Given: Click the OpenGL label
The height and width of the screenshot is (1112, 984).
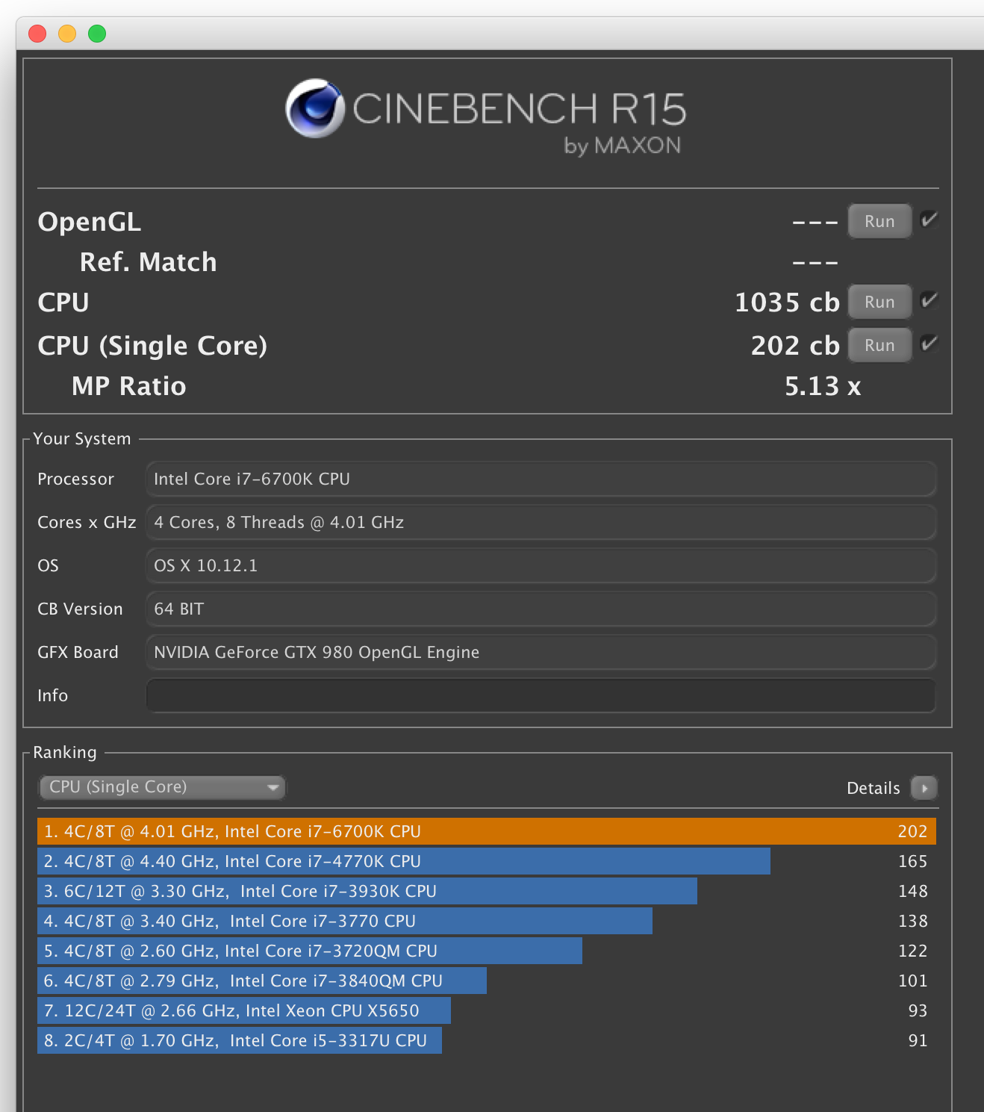Looking at the screenshot, I should 90,222.
